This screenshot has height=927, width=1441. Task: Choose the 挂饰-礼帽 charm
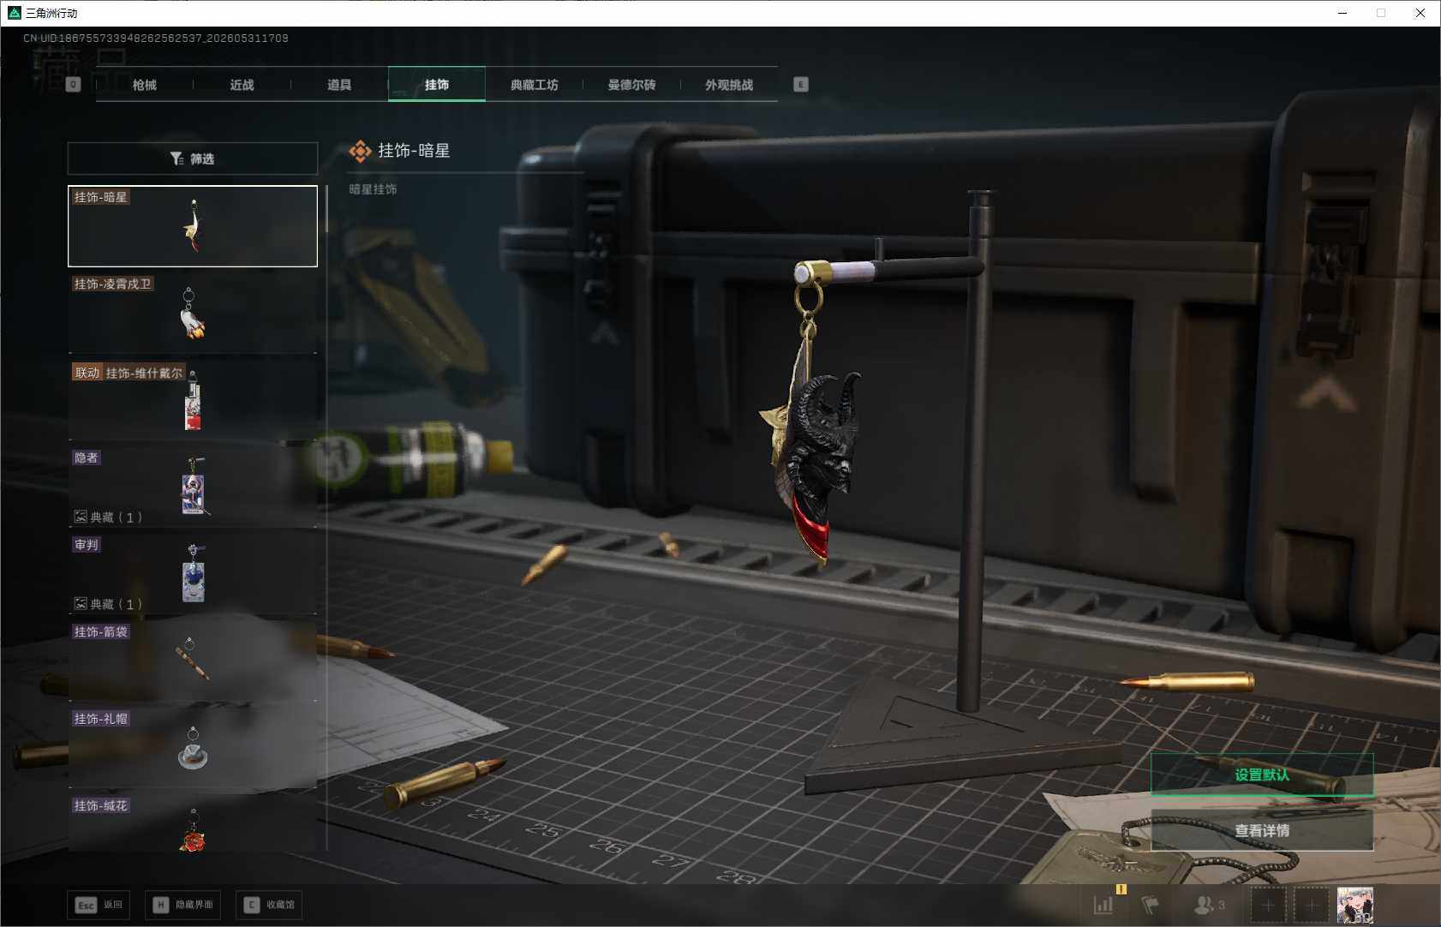193,748
